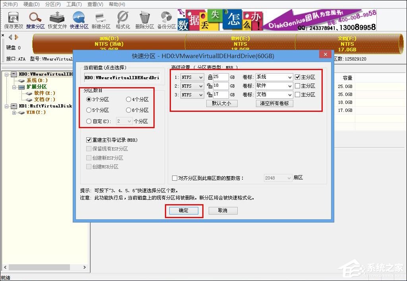Viewport: 407px width, 281px height.
Task: Open the 查看 menu
Action: [x=92, y=4]
